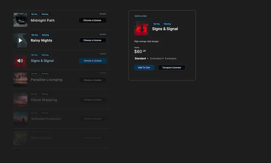Open the Midnight Path cover thumbnail
The width and height of the screenshot is (271, 163).
click(20, 20)
